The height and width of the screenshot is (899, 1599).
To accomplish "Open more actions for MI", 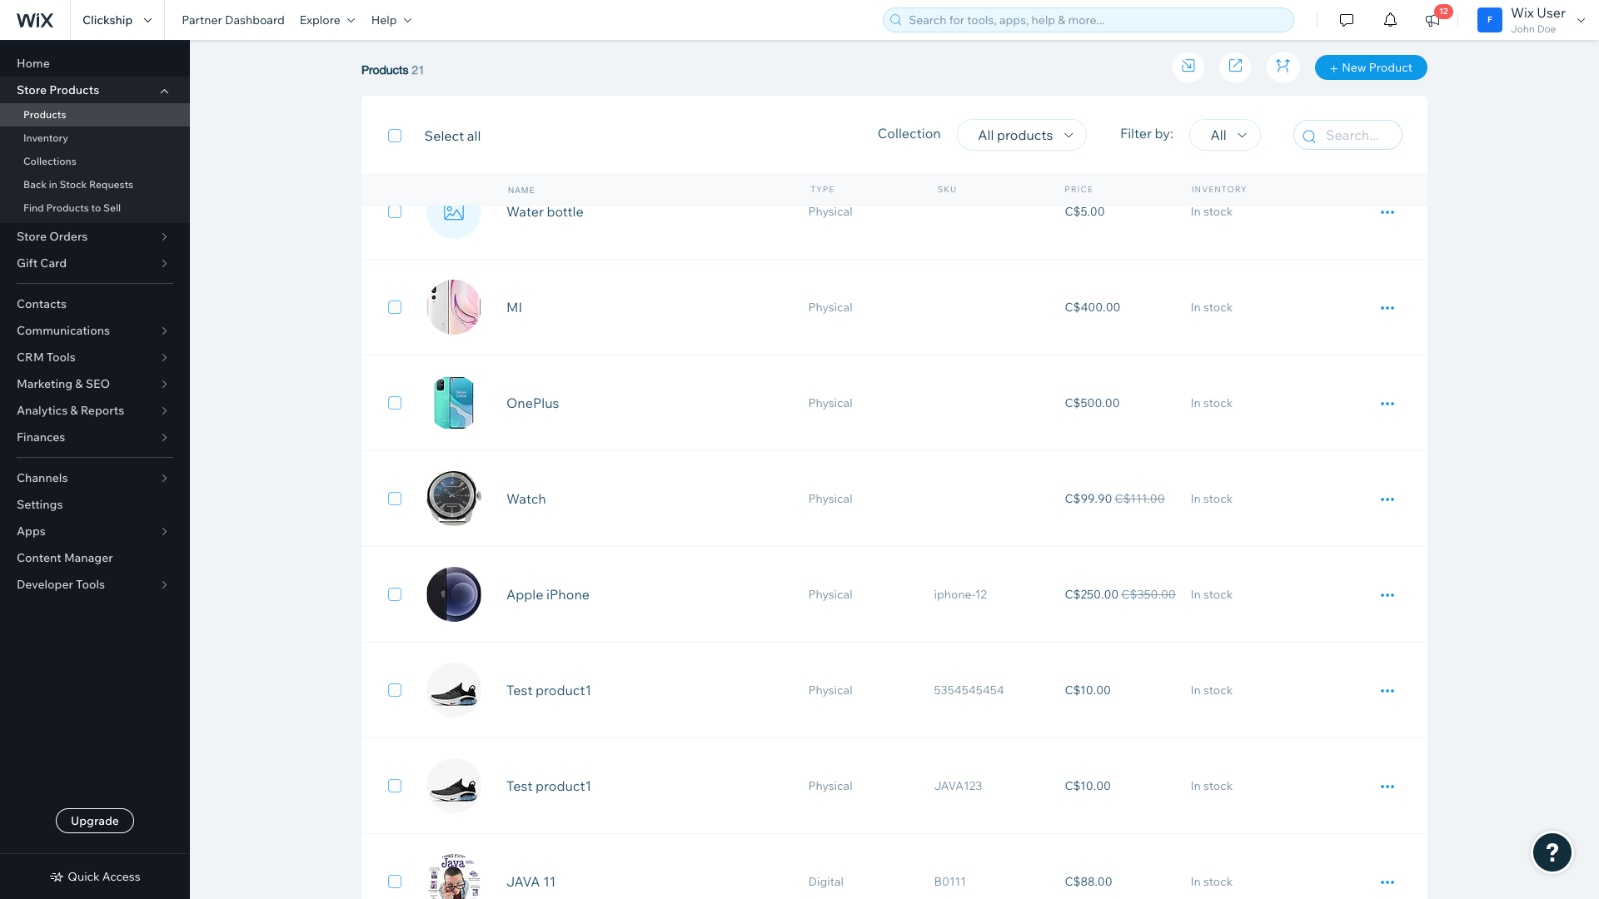I will (1387, 308).
